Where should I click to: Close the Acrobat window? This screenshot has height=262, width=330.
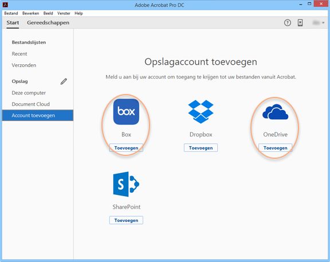(x=321, y=4)
